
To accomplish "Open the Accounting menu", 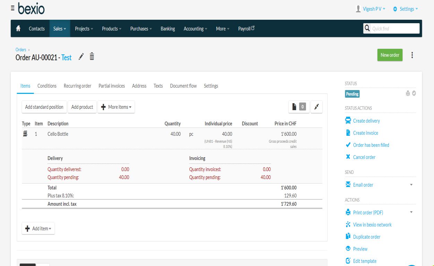I will pos(195,29).
